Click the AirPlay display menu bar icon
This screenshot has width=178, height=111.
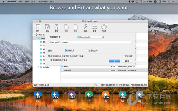point(137,1)
